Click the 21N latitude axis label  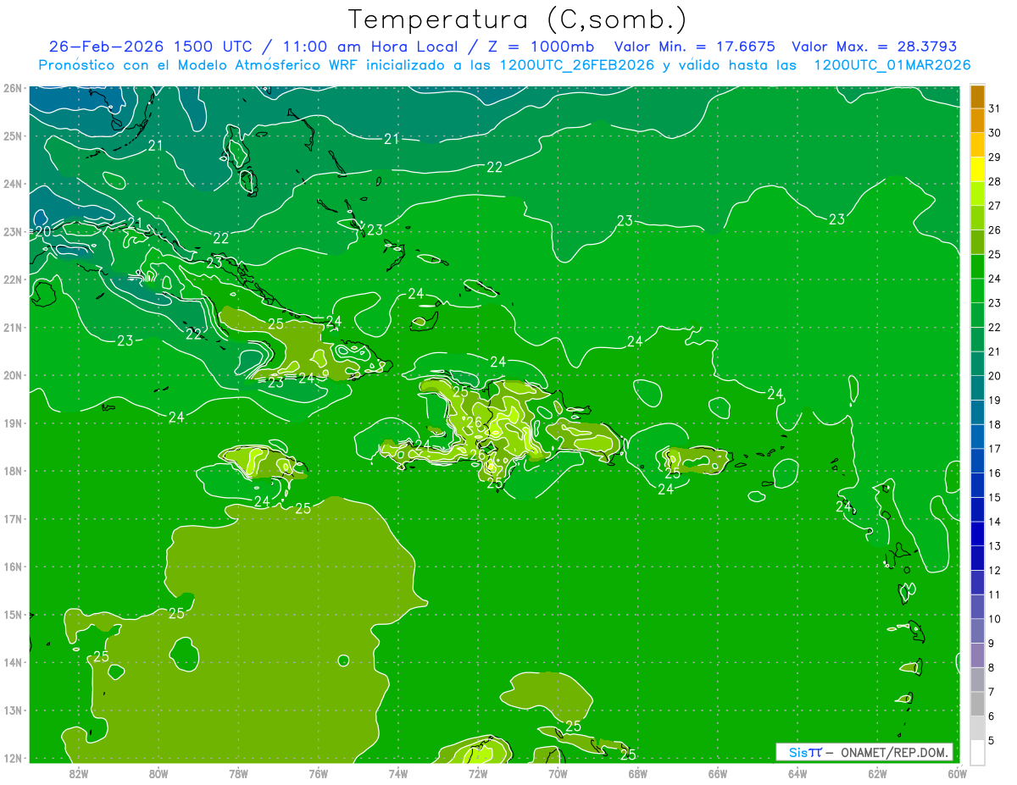coord(12,327)
